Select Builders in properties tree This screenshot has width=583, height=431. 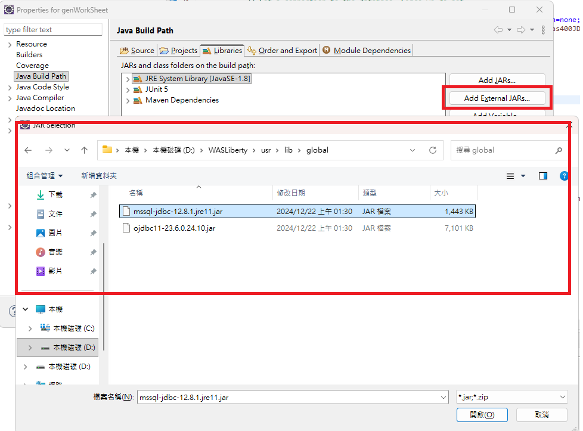coord(29,55)
